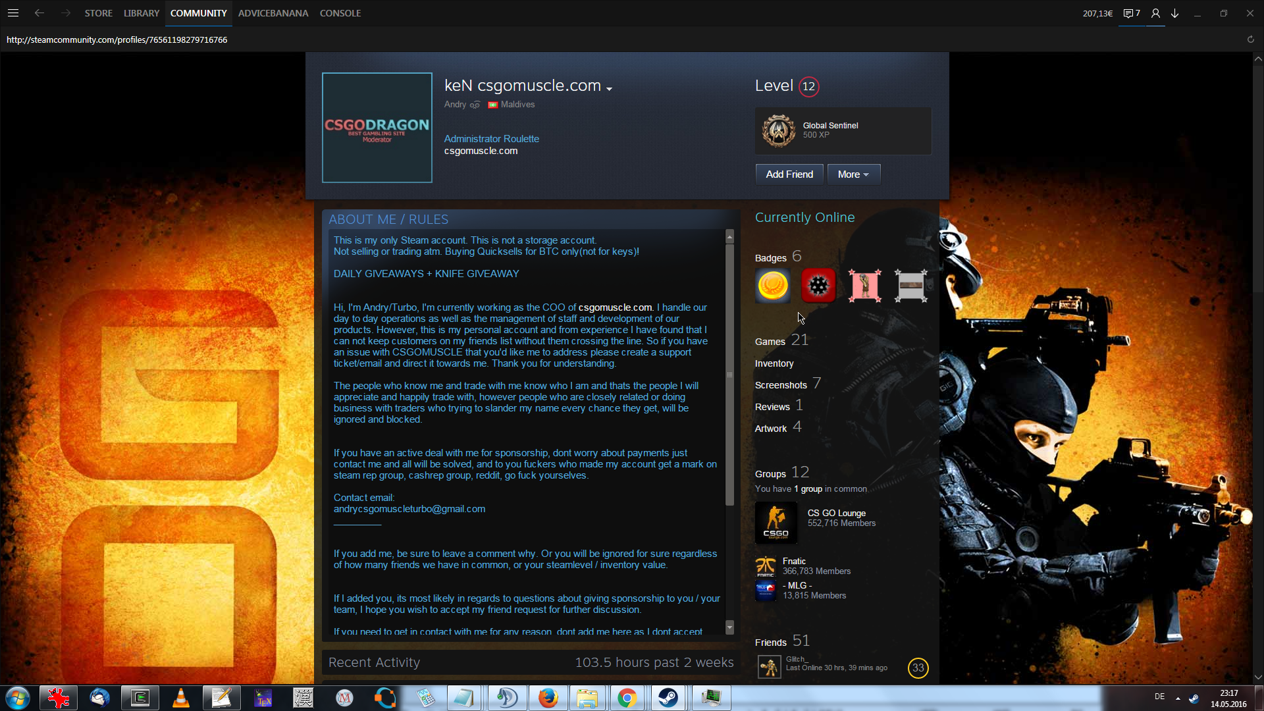Open the kanji character app in taskbar
The width and height of the screenshot is (1264, 711).
tap(303, 698)
